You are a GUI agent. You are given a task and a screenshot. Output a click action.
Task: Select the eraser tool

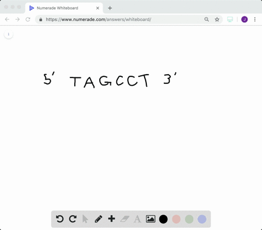coord(125,219)
